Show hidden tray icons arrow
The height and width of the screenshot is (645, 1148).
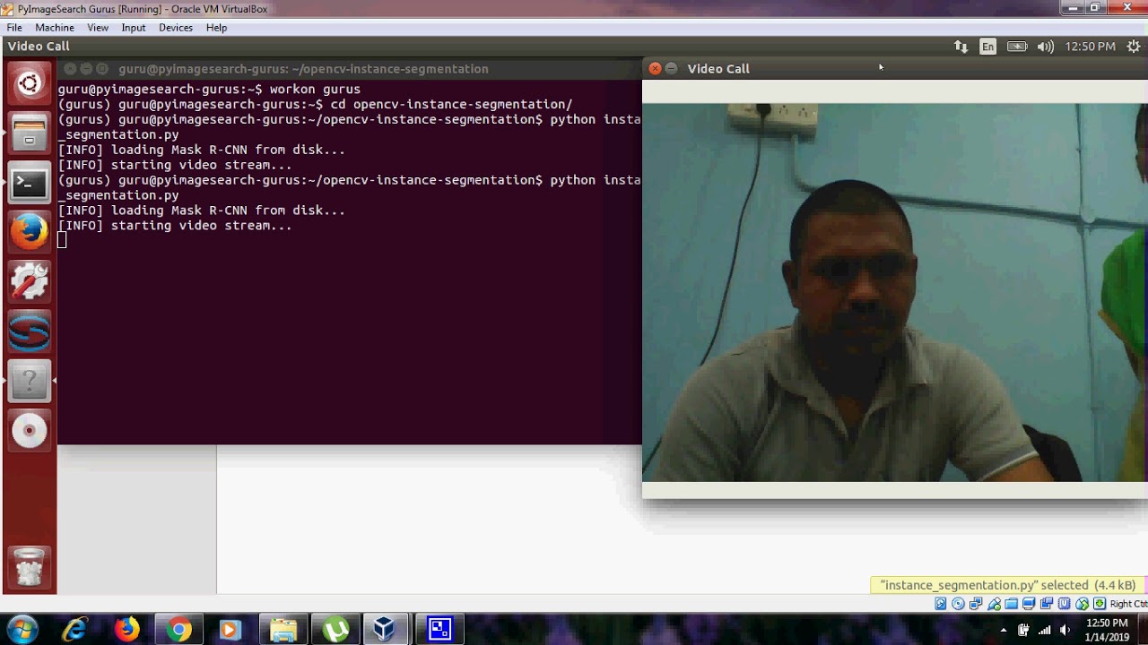(x=1004, y=630)
